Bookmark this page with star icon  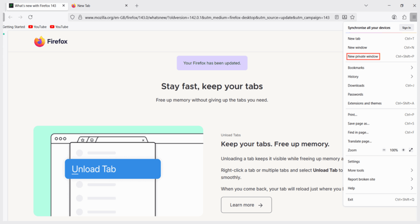point(352,17)
